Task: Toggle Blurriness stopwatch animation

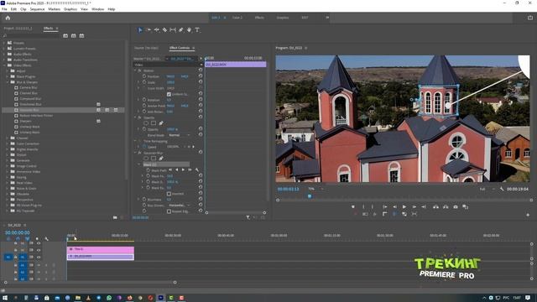Action: 144,200
